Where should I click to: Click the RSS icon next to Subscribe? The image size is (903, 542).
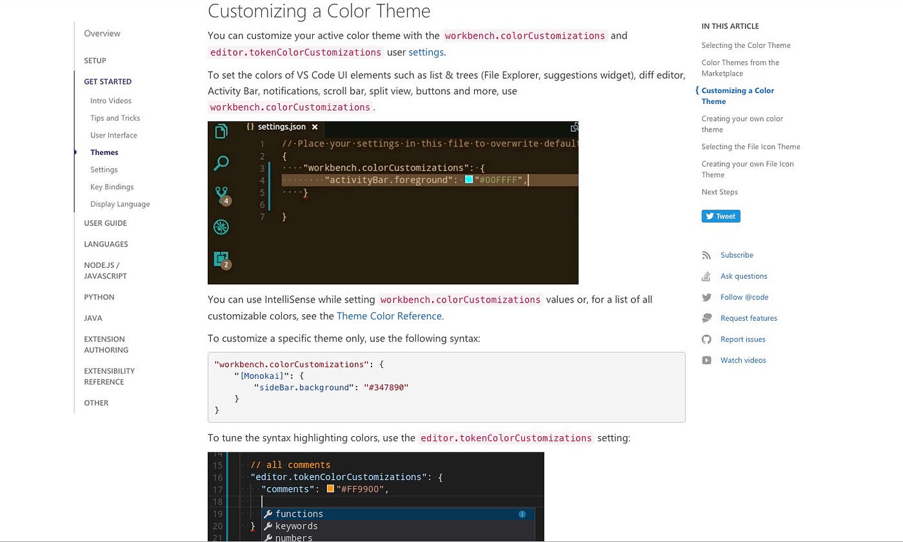pyautogui.click(x=707, y=254)
